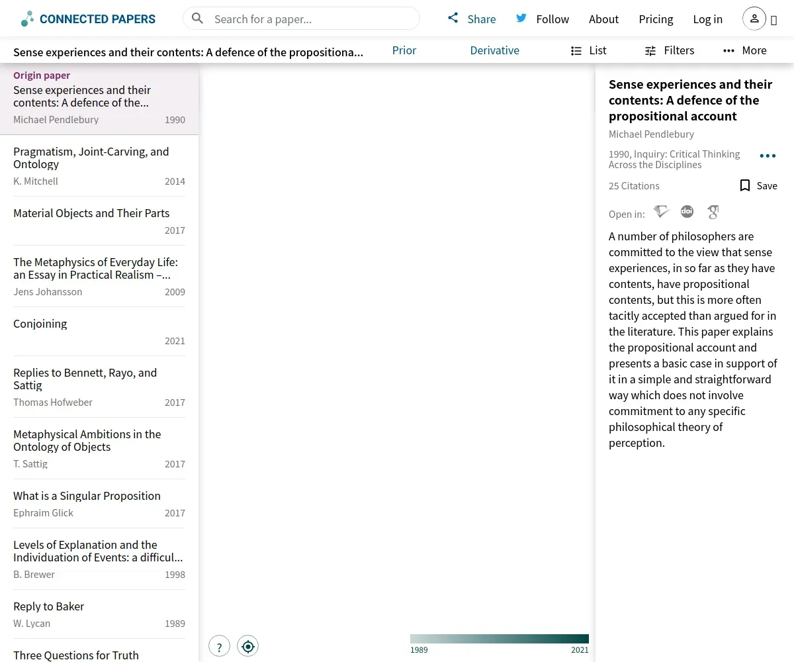Toggle the List view

pos(589,50)
